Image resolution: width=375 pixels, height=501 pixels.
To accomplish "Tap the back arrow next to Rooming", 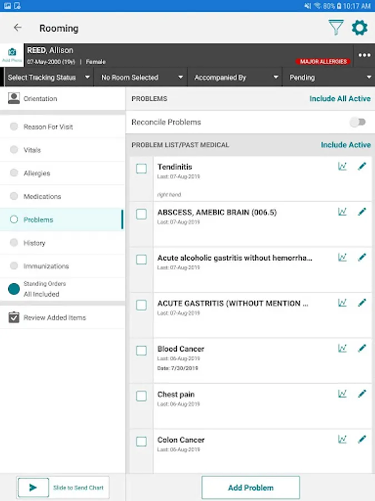I will (x=18, y=28).
